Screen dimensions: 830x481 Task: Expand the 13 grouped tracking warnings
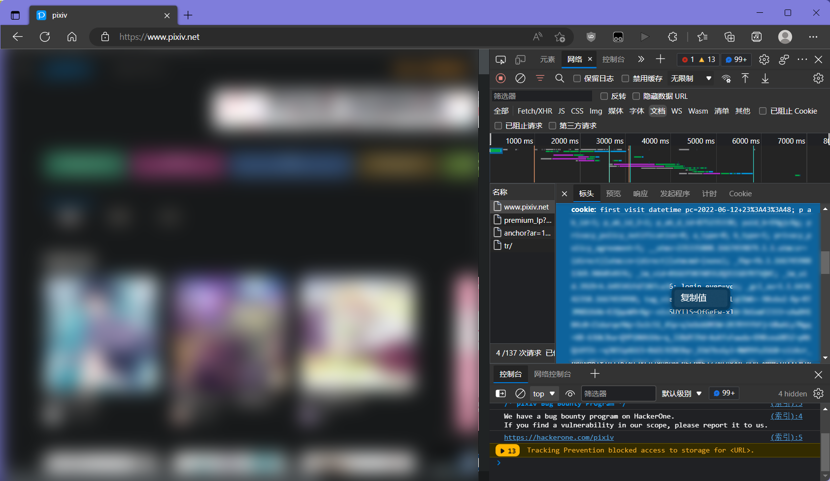tap(507, 451)
